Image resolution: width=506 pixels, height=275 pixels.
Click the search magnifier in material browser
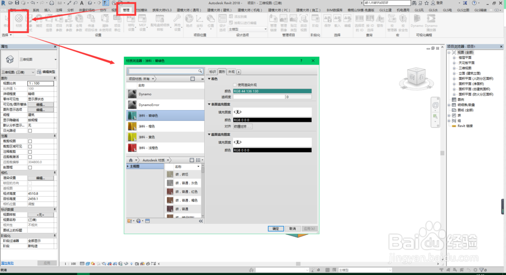[200, 71]
